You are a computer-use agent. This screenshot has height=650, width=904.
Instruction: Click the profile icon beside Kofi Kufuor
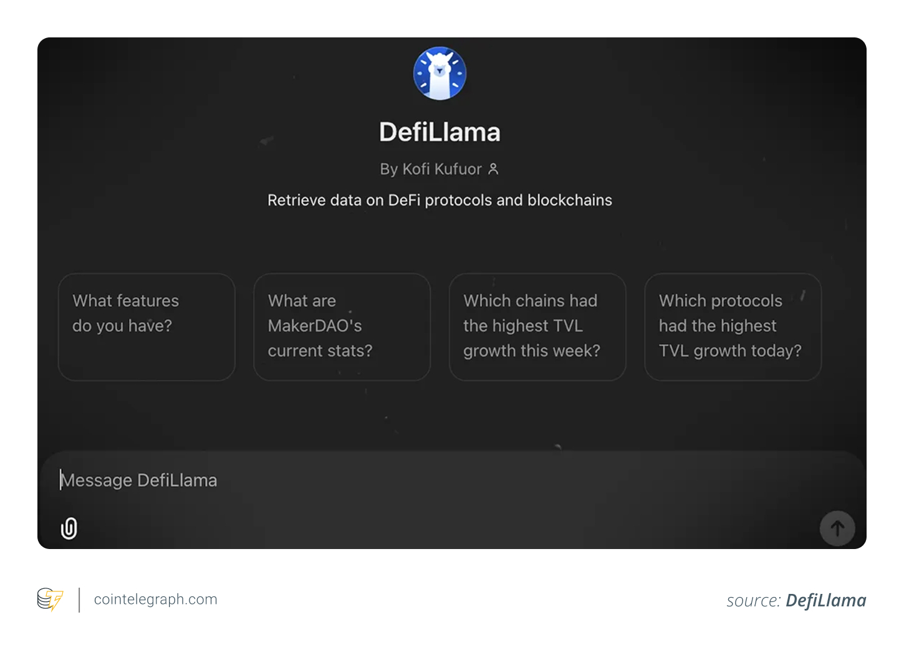tap(493, 169)
